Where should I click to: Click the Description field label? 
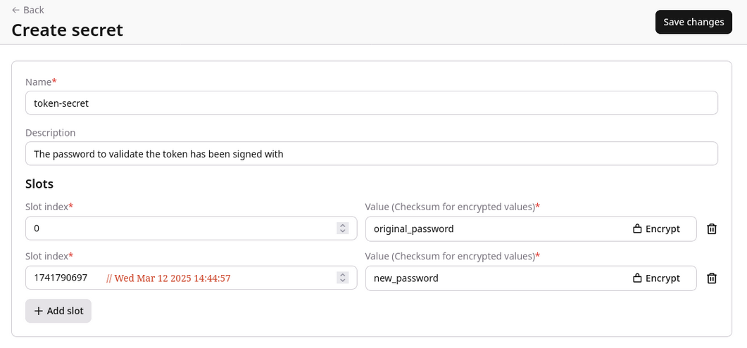pos(50,132)
